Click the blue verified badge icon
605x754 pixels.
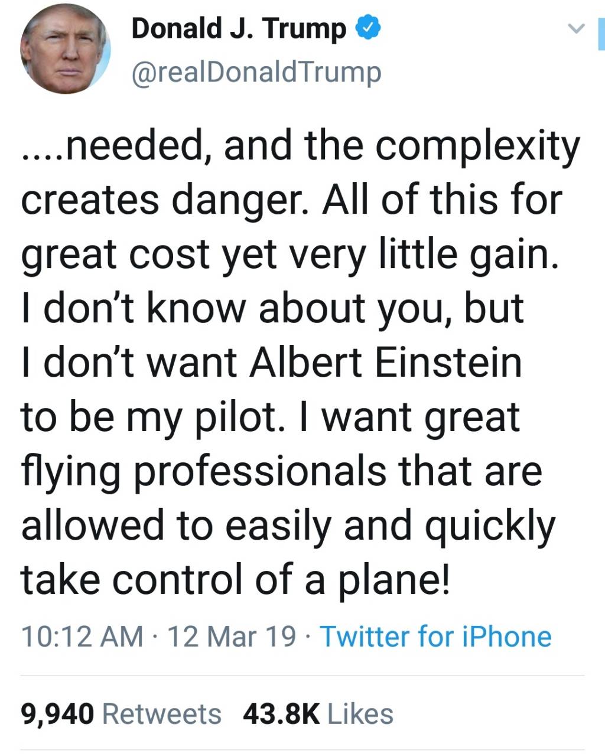coord(367,28)
